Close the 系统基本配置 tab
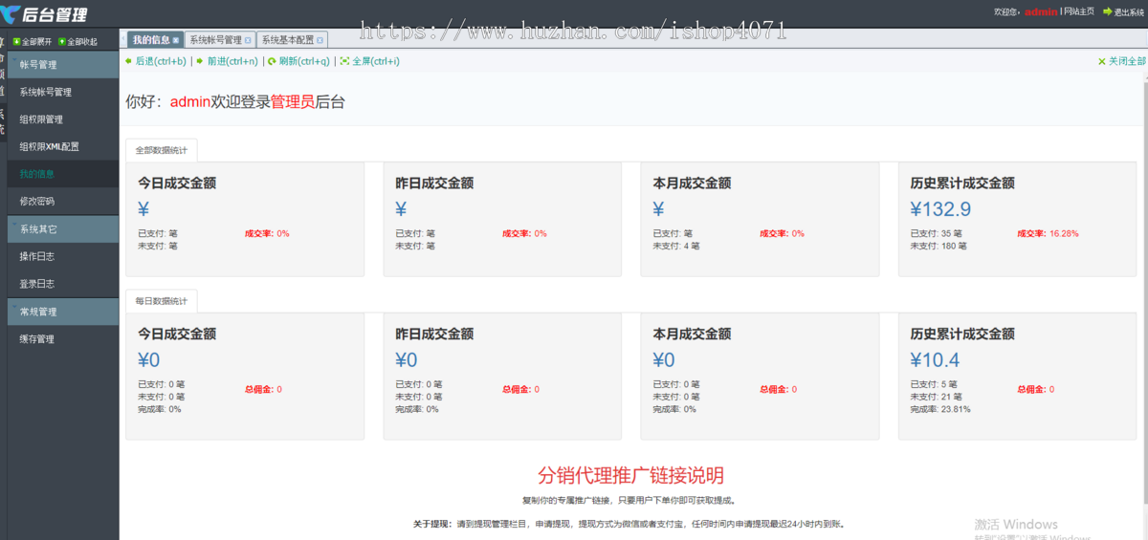 [x=320, y=40]
